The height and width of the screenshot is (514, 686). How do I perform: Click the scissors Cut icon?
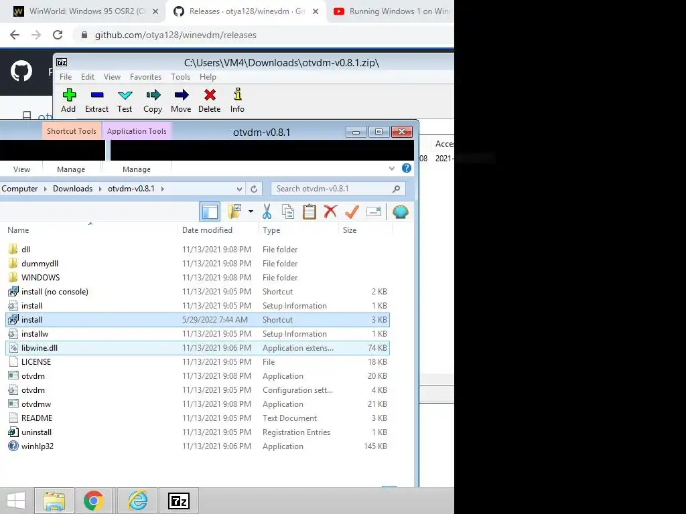(x=267, y=211)
